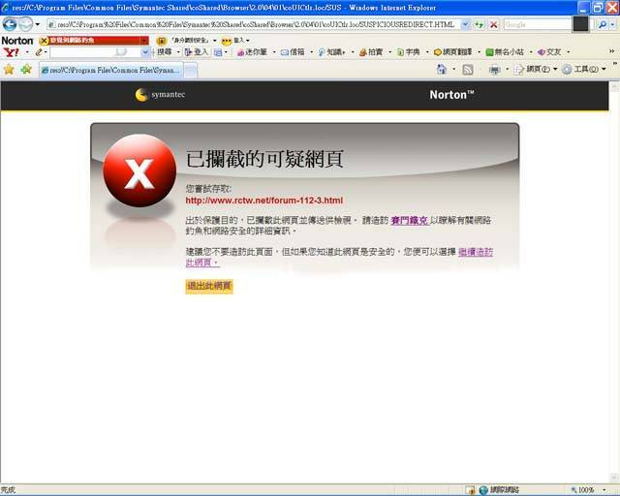Image resolution: width=620 pixels, height=496 pixels.
Task: Click the Add to Favorites star-plus icon
Action: pos(26,70)
